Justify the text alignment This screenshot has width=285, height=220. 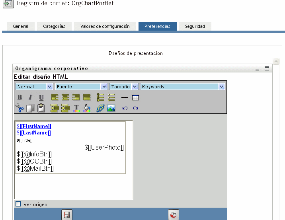87,97
